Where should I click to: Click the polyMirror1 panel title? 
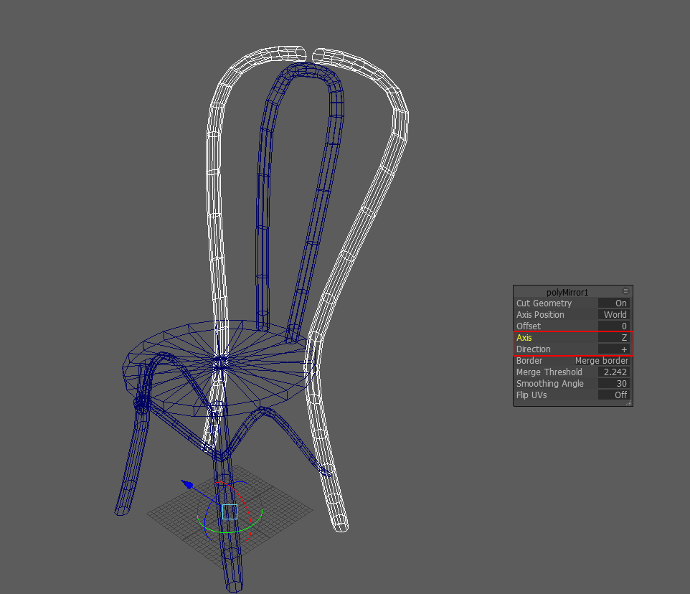pos(567,292)
